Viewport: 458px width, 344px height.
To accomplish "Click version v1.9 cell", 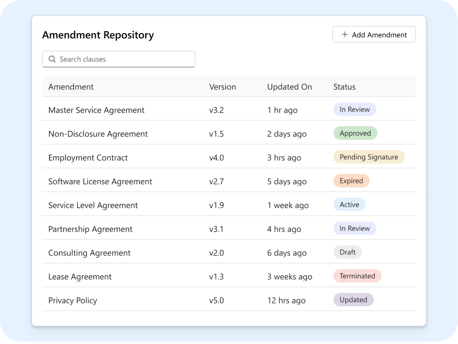I will pyautogui.click(x=216, y=205).
